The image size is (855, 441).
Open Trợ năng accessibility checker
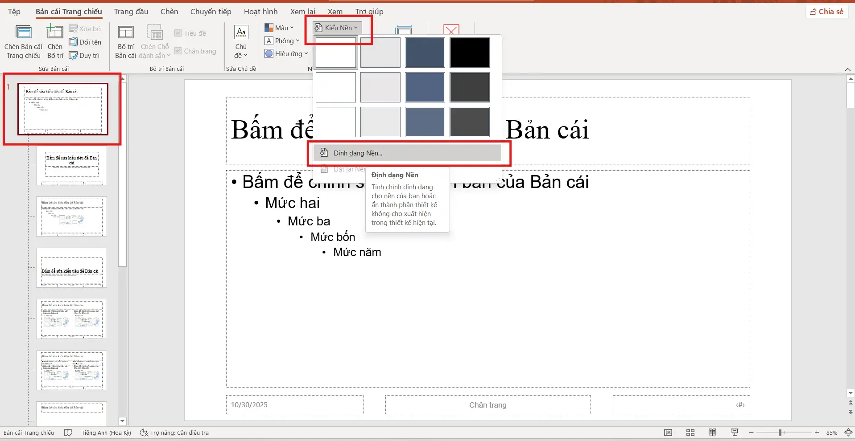pos(175,432)
